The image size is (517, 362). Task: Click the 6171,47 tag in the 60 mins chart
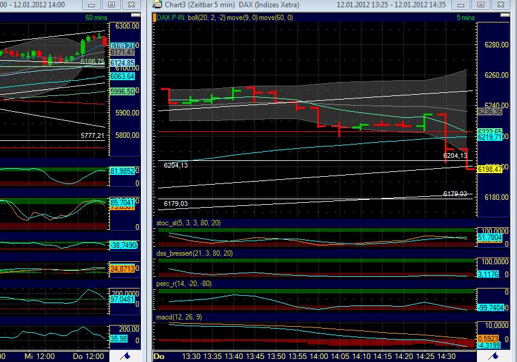(123, 52)
